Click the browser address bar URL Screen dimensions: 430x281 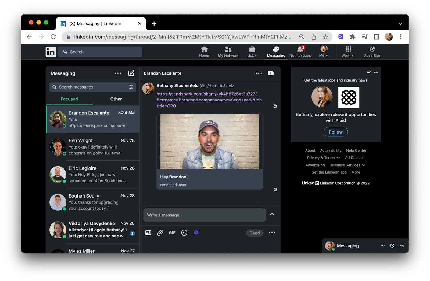182,37
